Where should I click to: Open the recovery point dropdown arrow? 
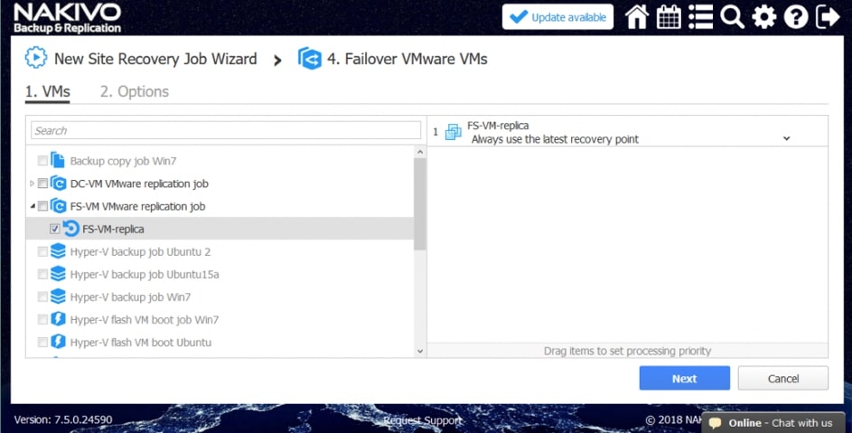pos(786,138)
